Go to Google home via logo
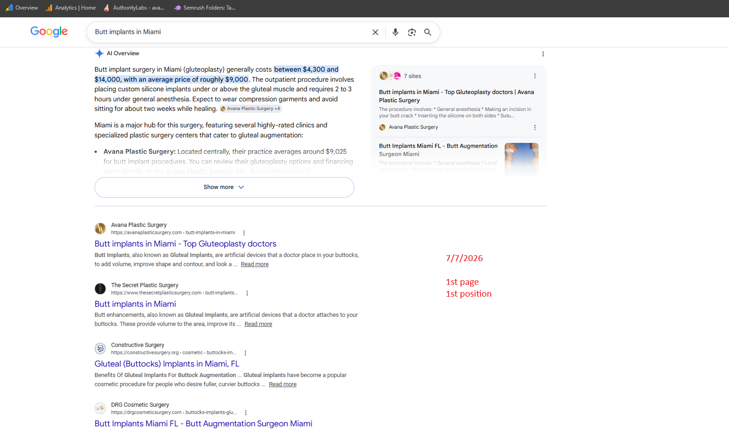729x430 pixels. click(49, 31)
